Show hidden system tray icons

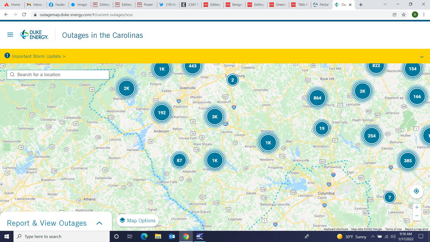pyautogui.click(x=373, y=237)
